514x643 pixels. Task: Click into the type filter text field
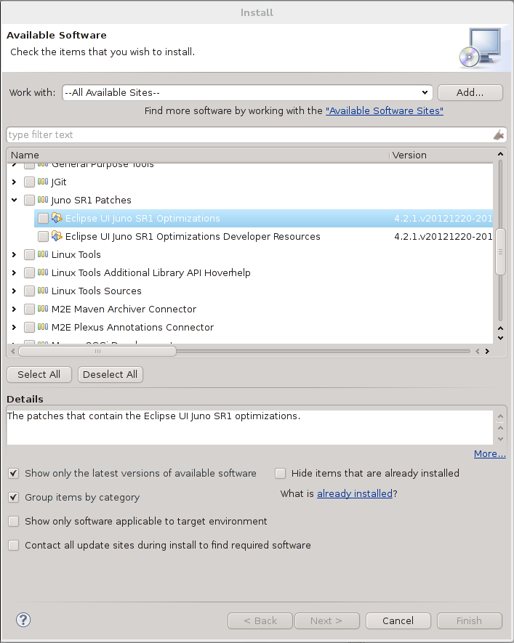[249, 135]
